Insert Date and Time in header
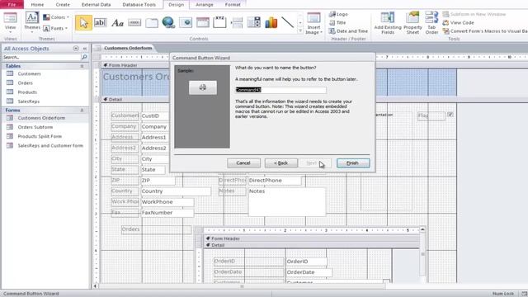Screen dimensions: 528x297 click(348, 31)
